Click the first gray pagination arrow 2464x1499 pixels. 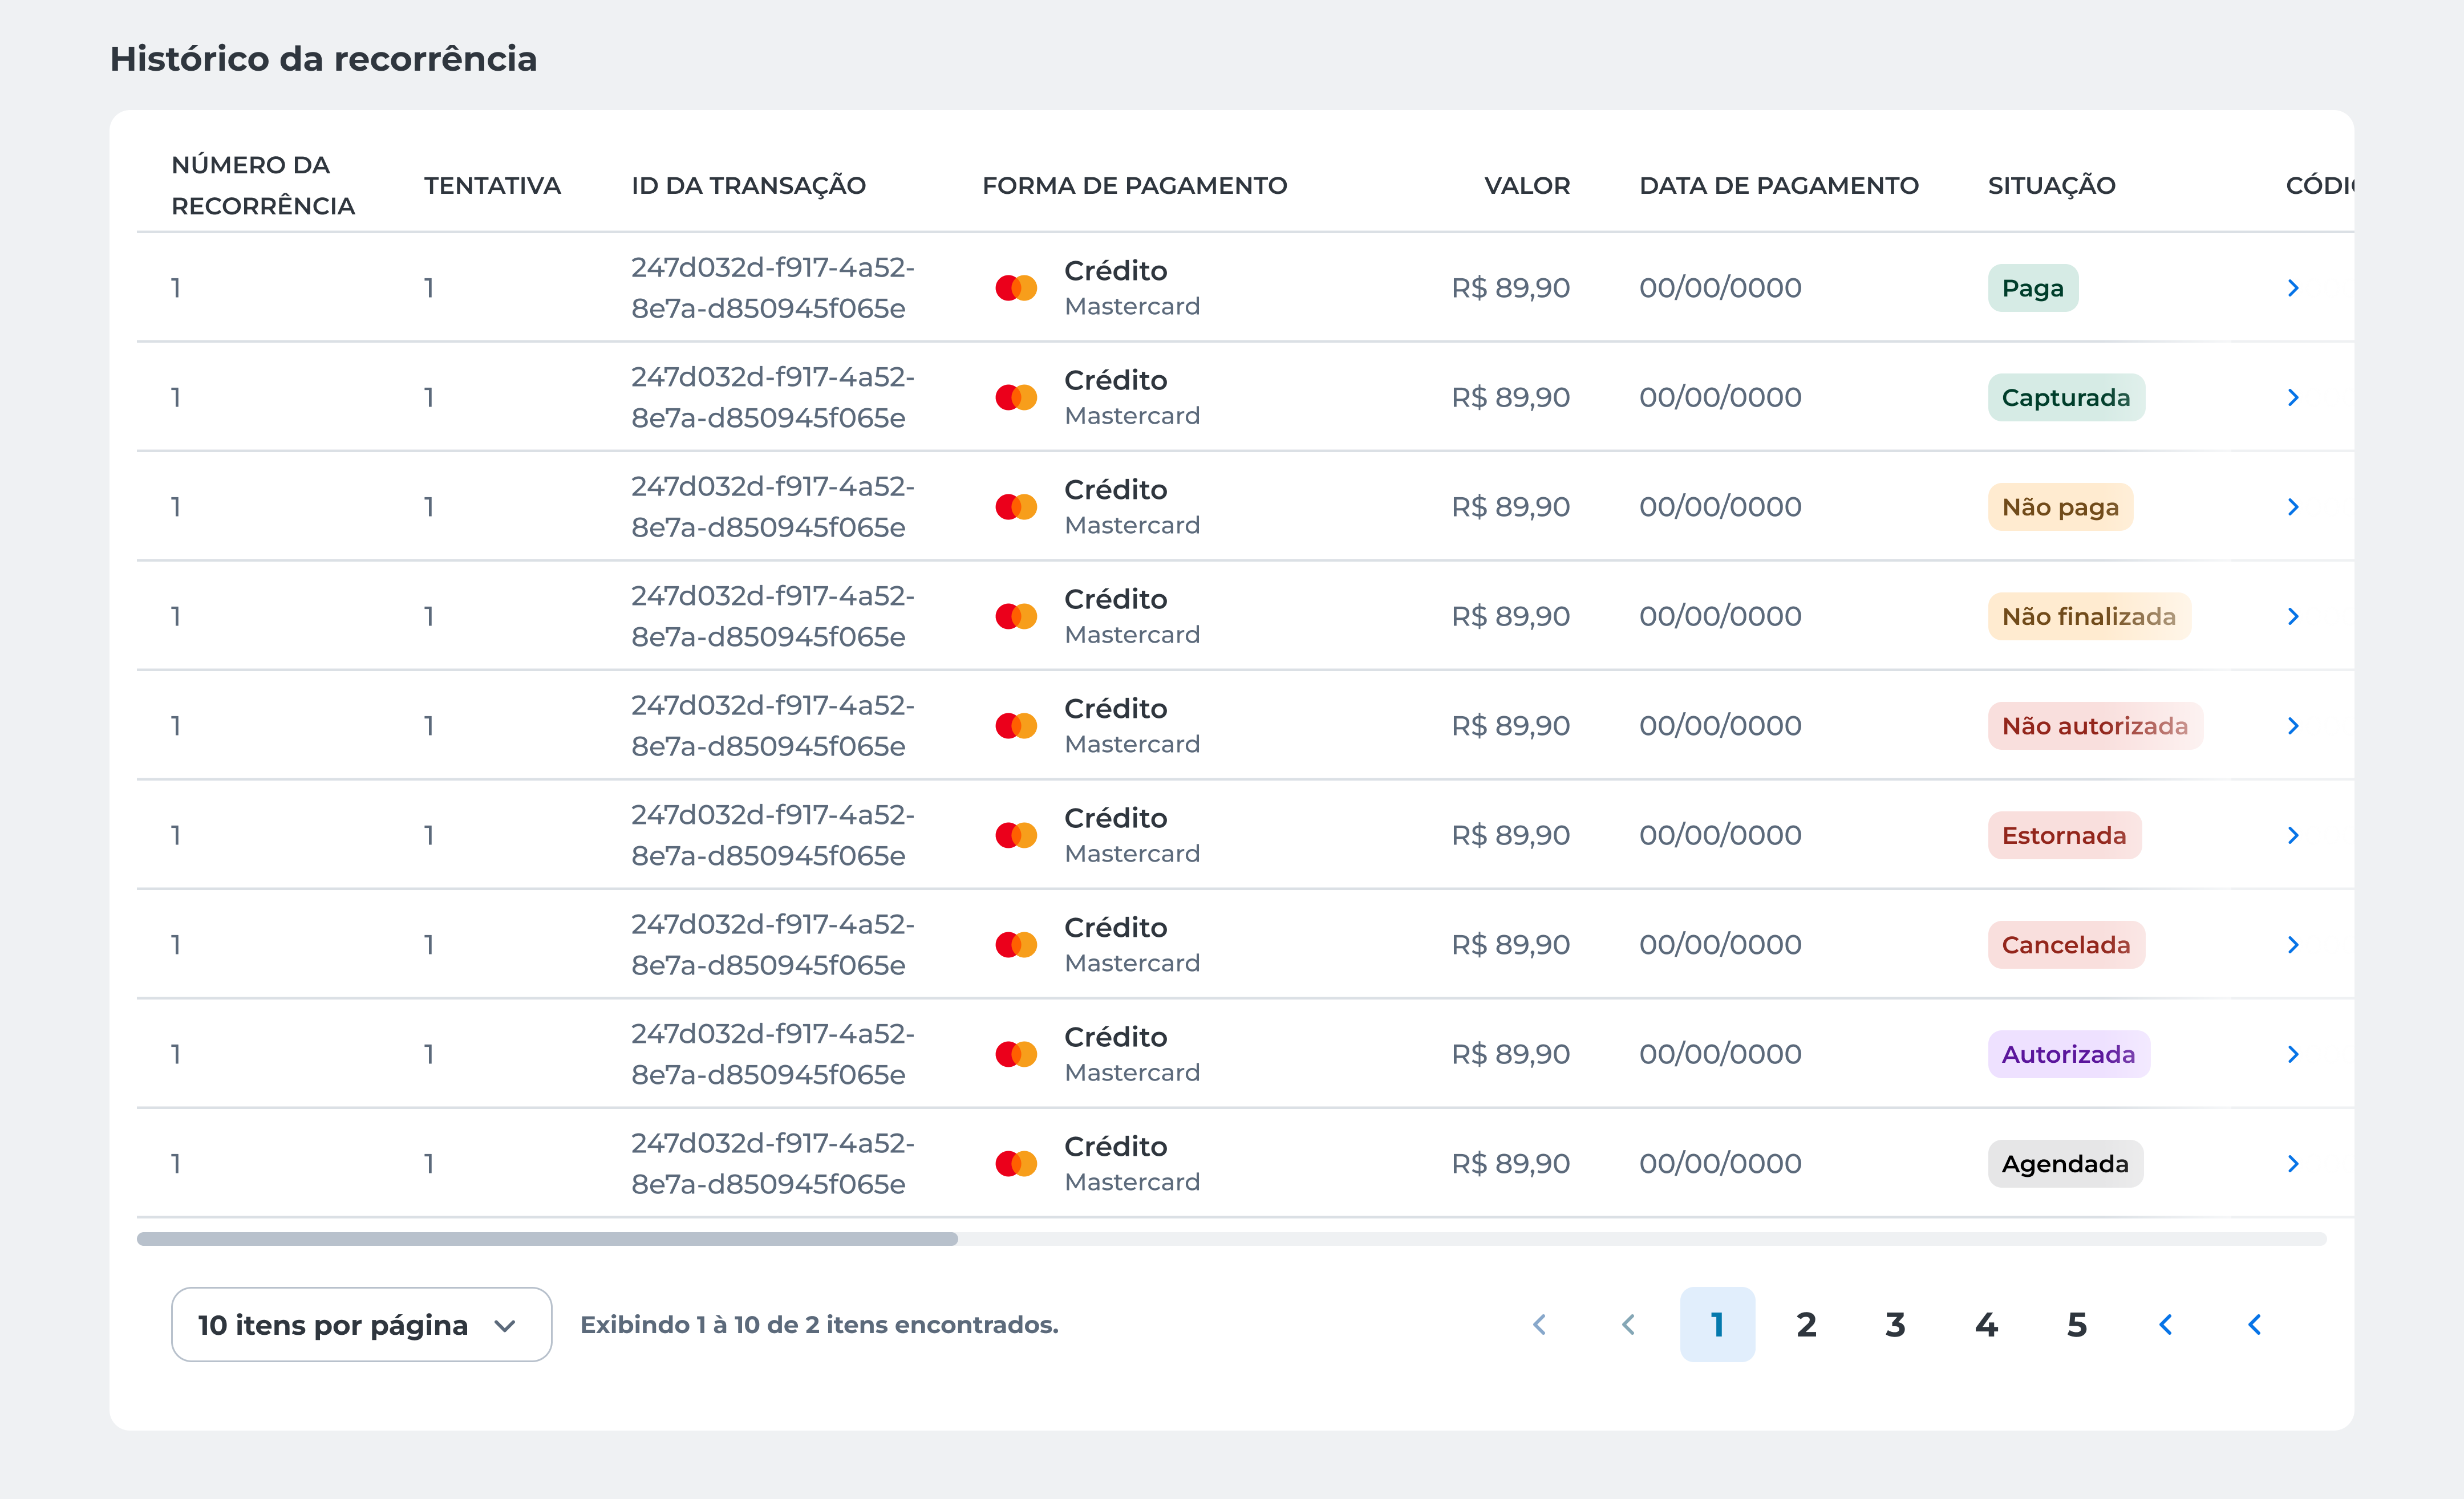[x=1540, y=1324]
